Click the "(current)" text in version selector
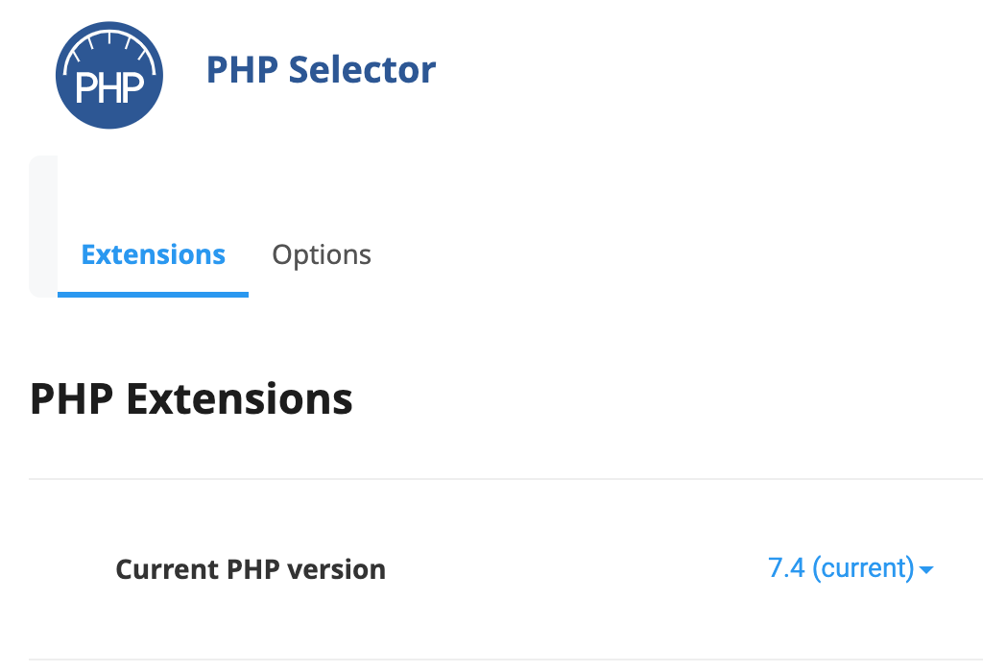This screenshot has width=983, height=672. tap(863, 568)
